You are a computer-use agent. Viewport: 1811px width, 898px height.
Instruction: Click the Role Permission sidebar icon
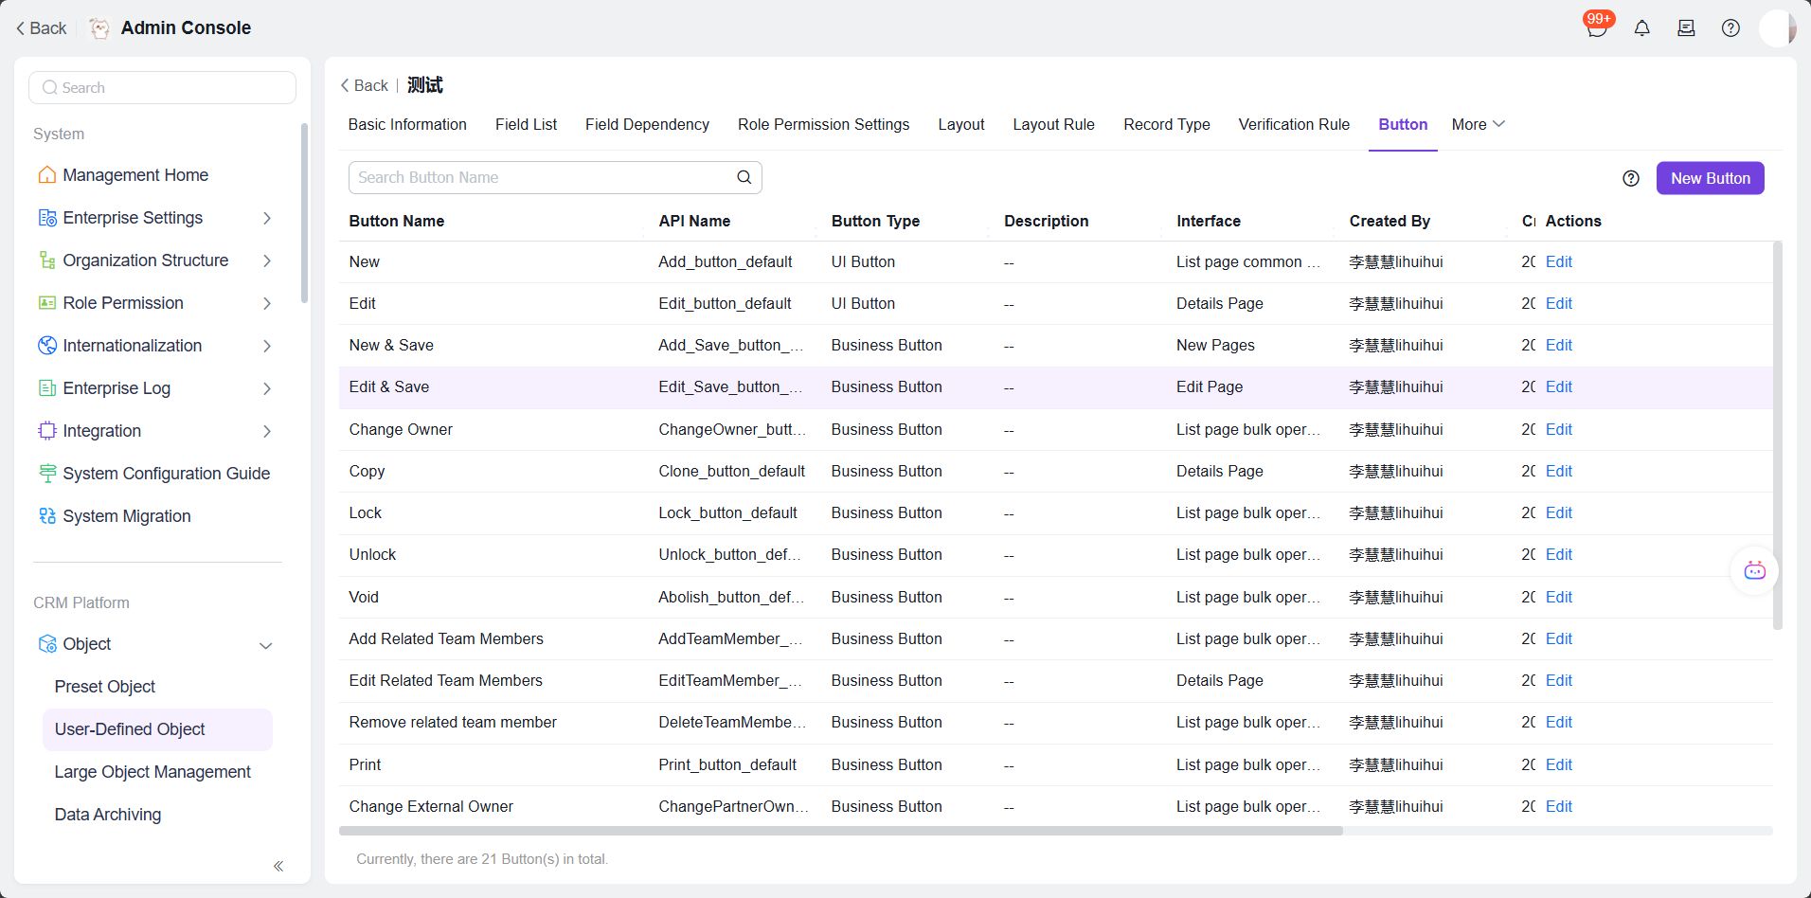(47, 303)
